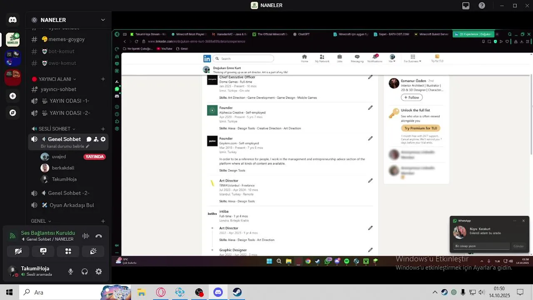Open For Business dropdown in stream
This screenshot has width=533, height=300.
pyautogui.click(x=413, y=59)
